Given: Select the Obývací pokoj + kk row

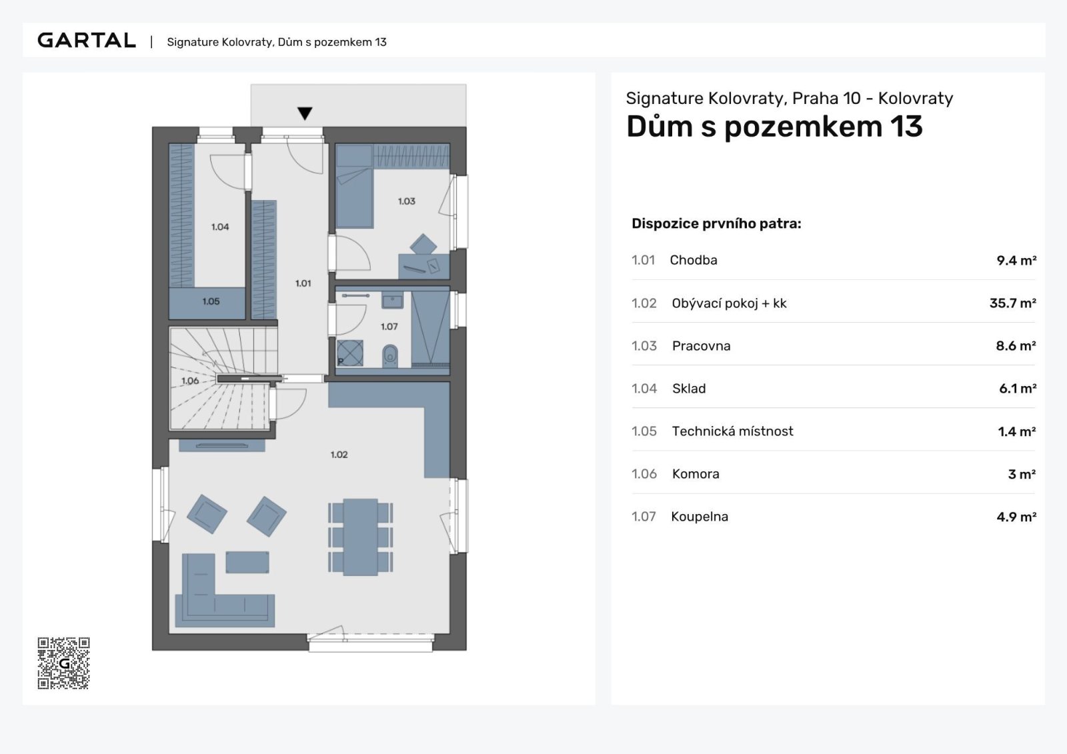Looking at the screenshot, I should pos(834,303).
